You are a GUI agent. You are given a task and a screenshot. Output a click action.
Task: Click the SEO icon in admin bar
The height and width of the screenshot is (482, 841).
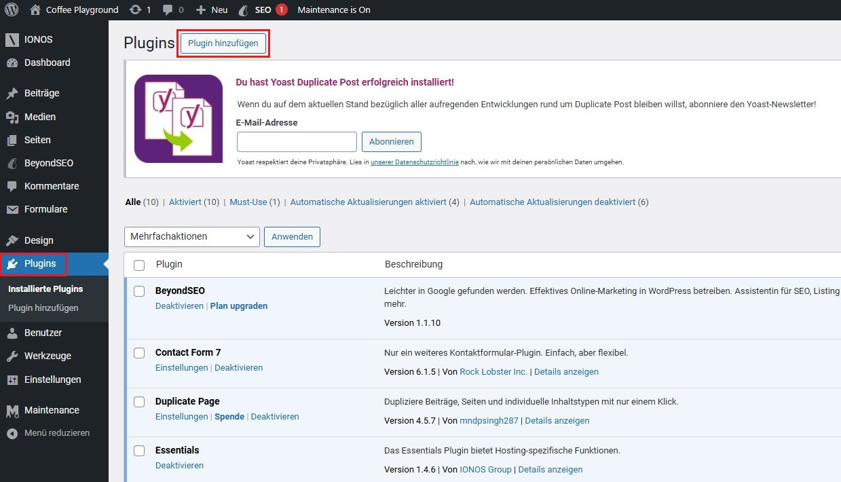click(x=244, y=10)
